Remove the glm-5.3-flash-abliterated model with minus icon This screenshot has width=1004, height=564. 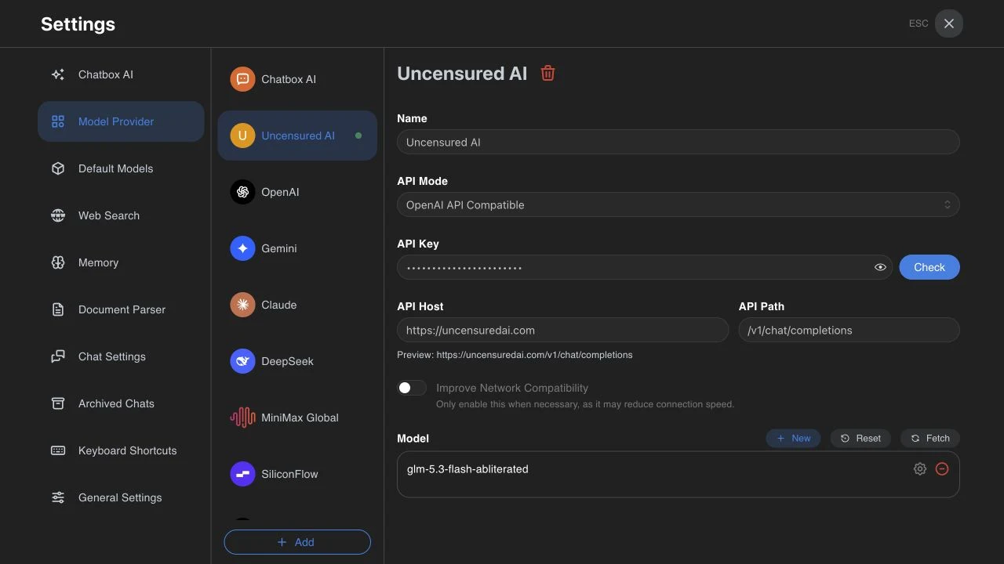pyautogui.click(x=942, y=469)
